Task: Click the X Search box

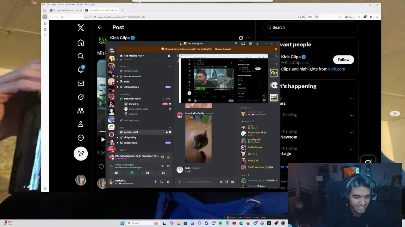Action: [311, 27]
